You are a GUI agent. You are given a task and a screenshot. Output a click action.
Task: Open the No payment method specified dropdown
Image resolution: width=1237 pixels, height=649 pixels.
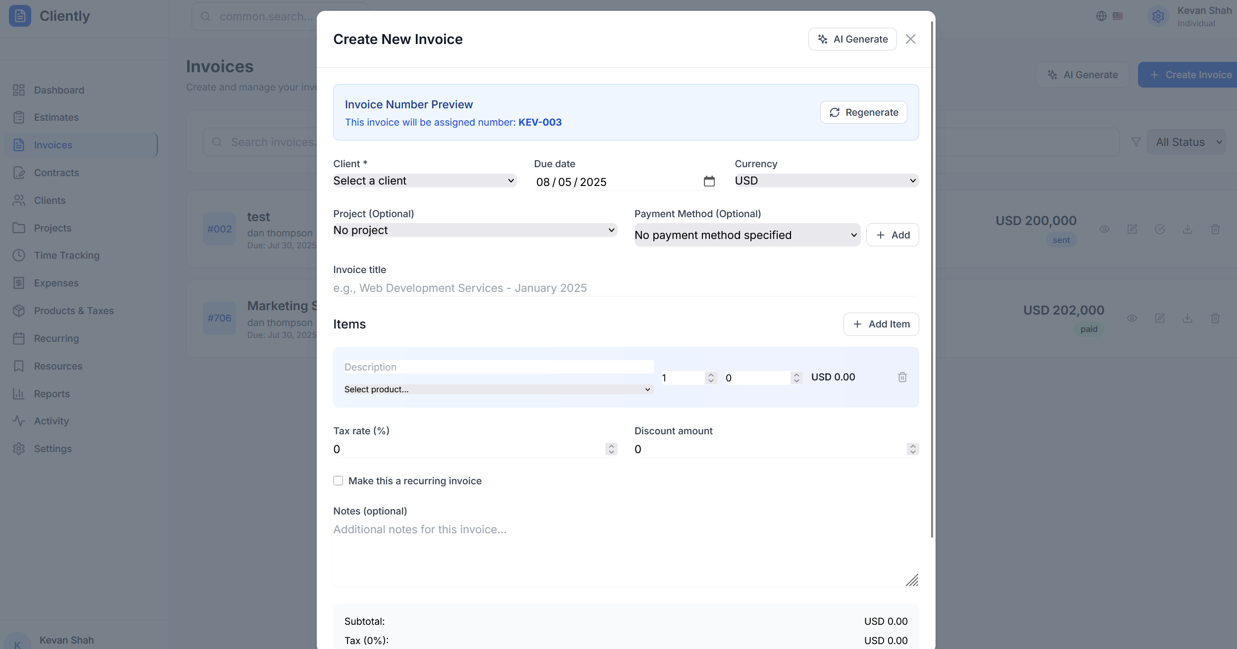(x=746, y=235)
